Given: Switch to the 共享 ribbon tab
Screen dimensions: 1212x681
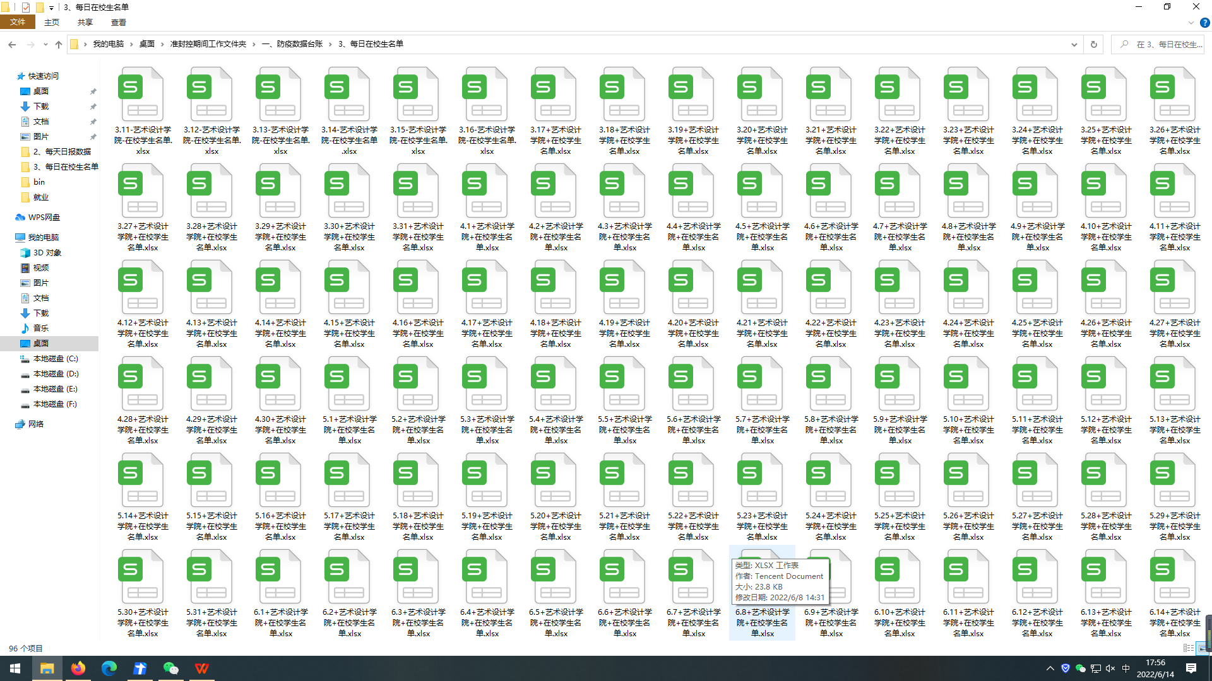Looking at the screenshot, I should pyautogui.click(x=85, y=22).
